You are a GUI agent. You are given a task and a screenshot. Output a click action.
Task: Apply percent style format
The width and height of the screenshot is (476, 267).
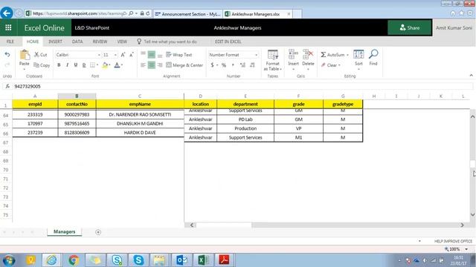224,65
